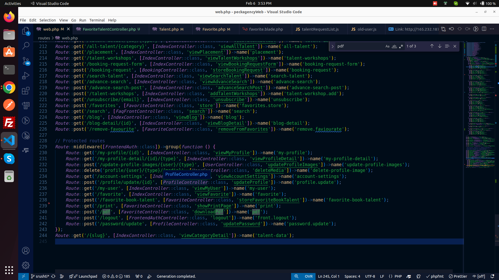This screenshot has width=499, height=280.
Task: Click the split editor right icon
Action: pos(484,29)
